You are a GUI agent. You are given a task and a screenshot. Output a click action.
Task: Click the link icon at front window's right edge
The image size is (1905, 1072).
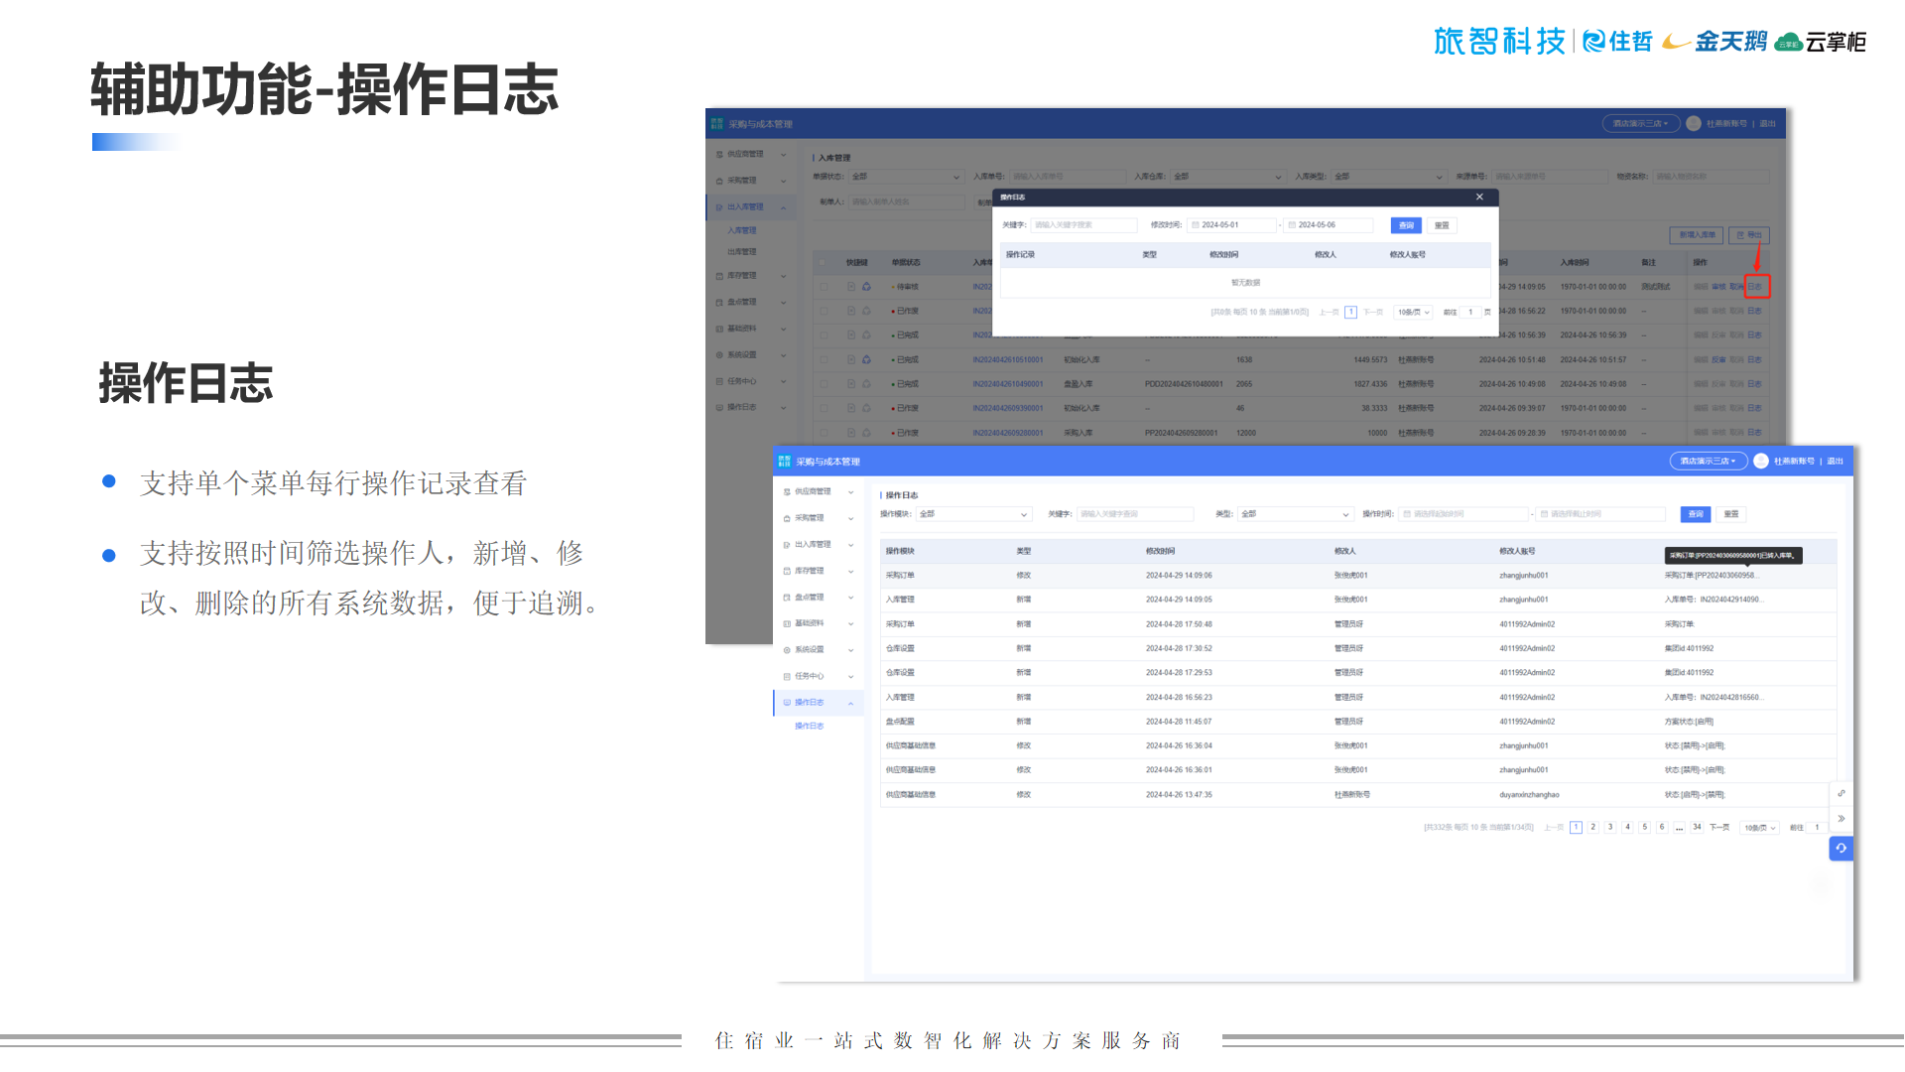1841,793
